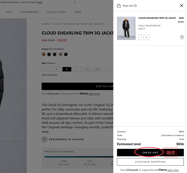Choose the navy blue colour swatch

point(55,54)
